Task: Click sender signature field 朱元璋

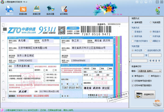Action: coord(23,92)
